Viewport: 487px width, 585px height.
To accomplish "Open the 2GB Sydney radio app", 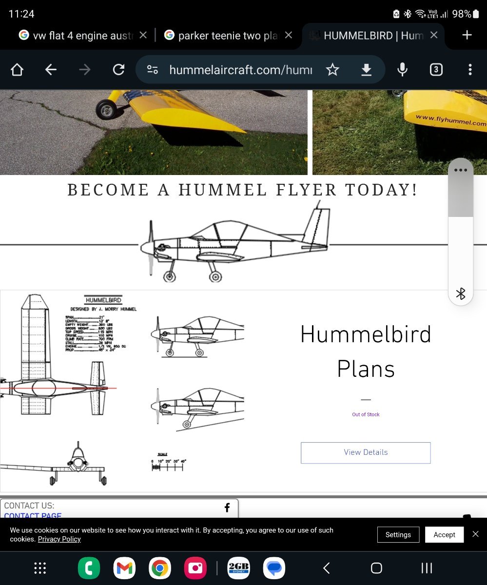I will [x=239, y=568].
